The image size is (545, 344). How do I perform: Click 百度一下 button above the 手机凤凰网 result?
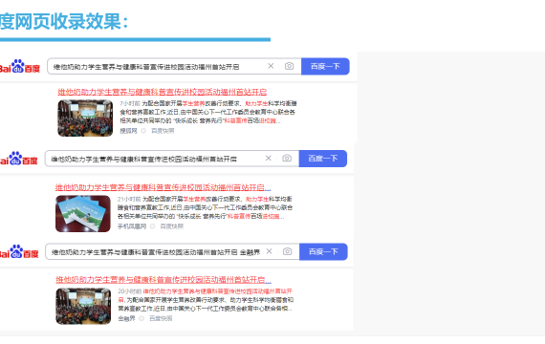tap(323, 159)
